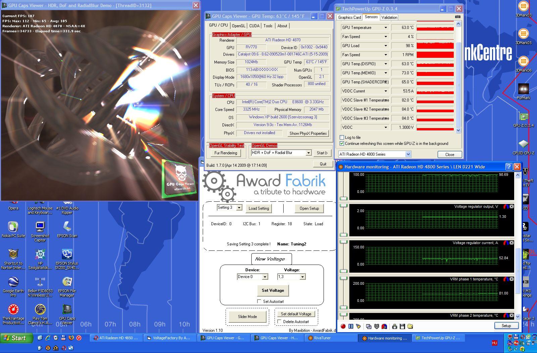The width and height of the screenshot is (537, 353).
Task: Expand the Setting 3 dropdown
Action: pyautogui.click(x=239, y=207)
